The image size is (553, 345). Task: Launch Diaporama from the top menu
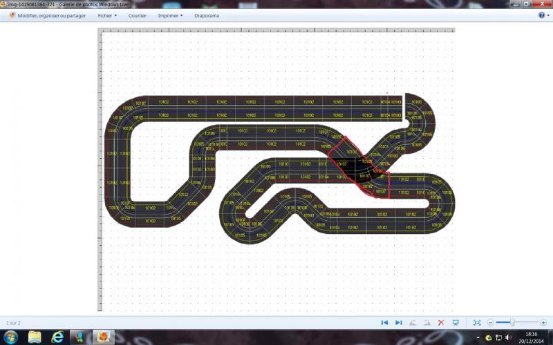click(x=207, y=14)
